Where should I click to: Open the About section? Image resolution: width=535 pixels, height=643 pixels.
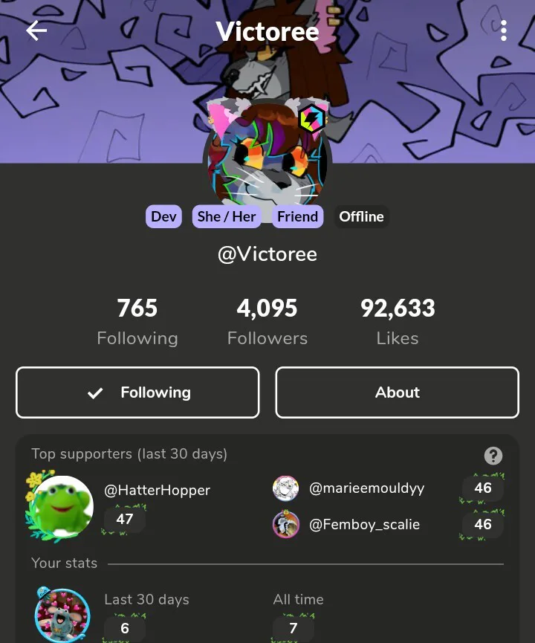398,392
